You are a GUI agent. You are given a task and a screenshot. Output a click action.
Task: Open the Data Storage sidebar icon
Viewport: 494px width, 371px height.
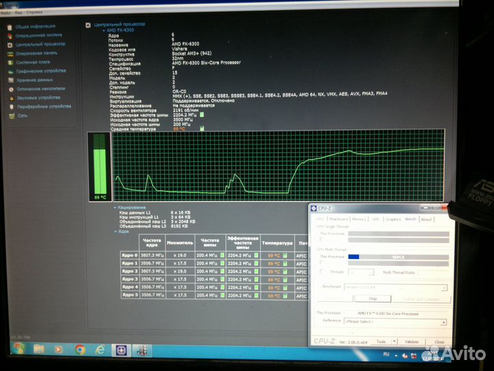click(11, 80)
